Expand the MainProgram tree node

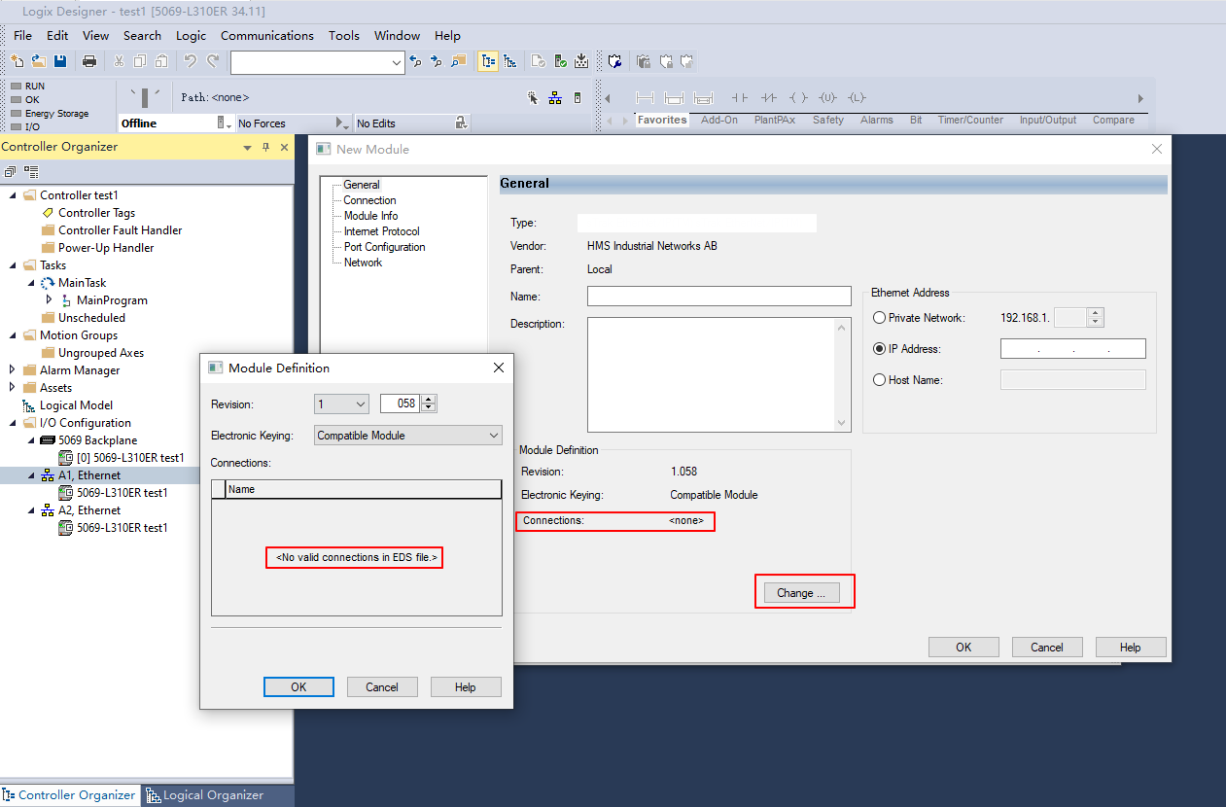(50, 300)
